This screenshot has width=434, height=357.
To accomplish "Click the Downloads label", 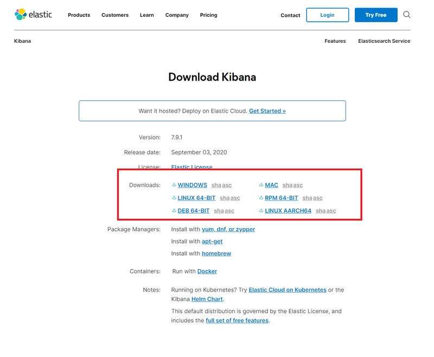I will tap(145, 185).
